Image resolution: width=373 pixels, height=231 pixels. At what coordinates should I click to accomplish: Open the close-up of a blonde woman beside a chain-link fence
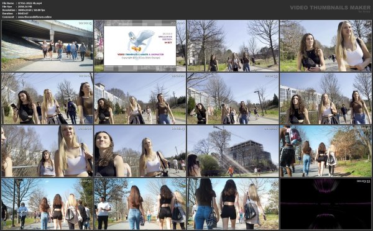(47, 151)
